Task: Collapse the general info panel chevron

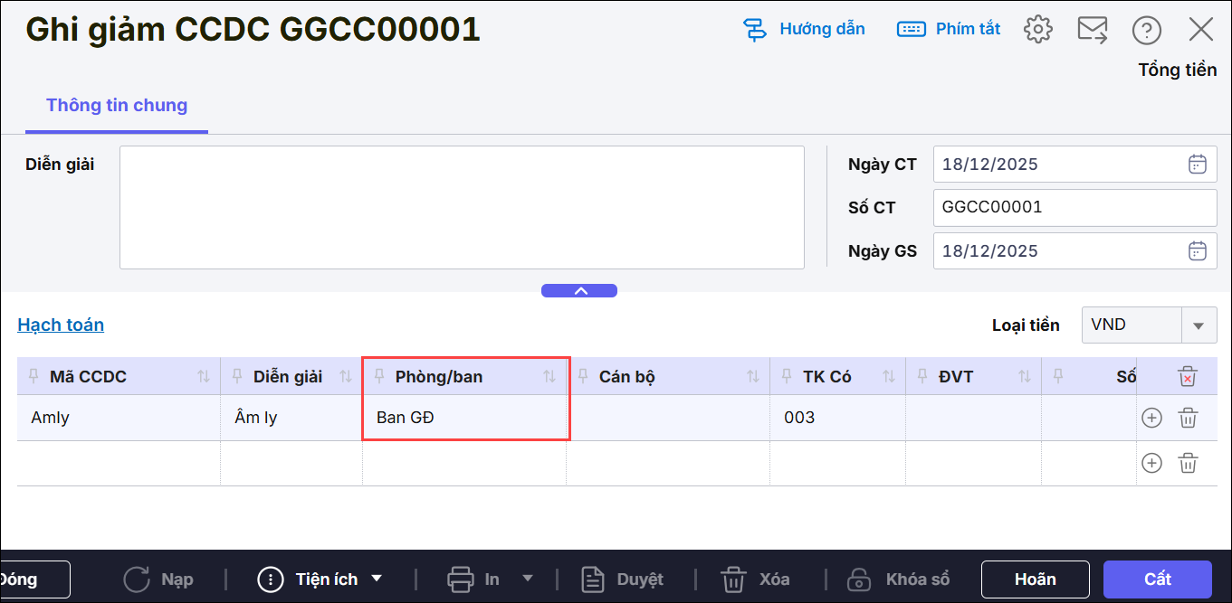Action: [x=579, y=291]
